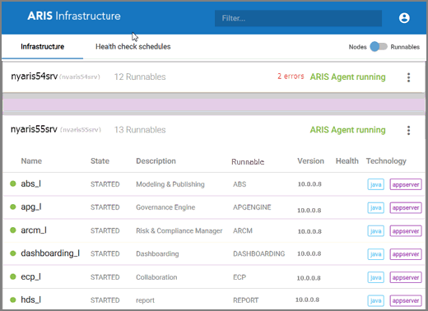The width and height of the screenshot is (428, 311).
Task: Click the appserver tag in hds_l row
Action: pos(406,300)
